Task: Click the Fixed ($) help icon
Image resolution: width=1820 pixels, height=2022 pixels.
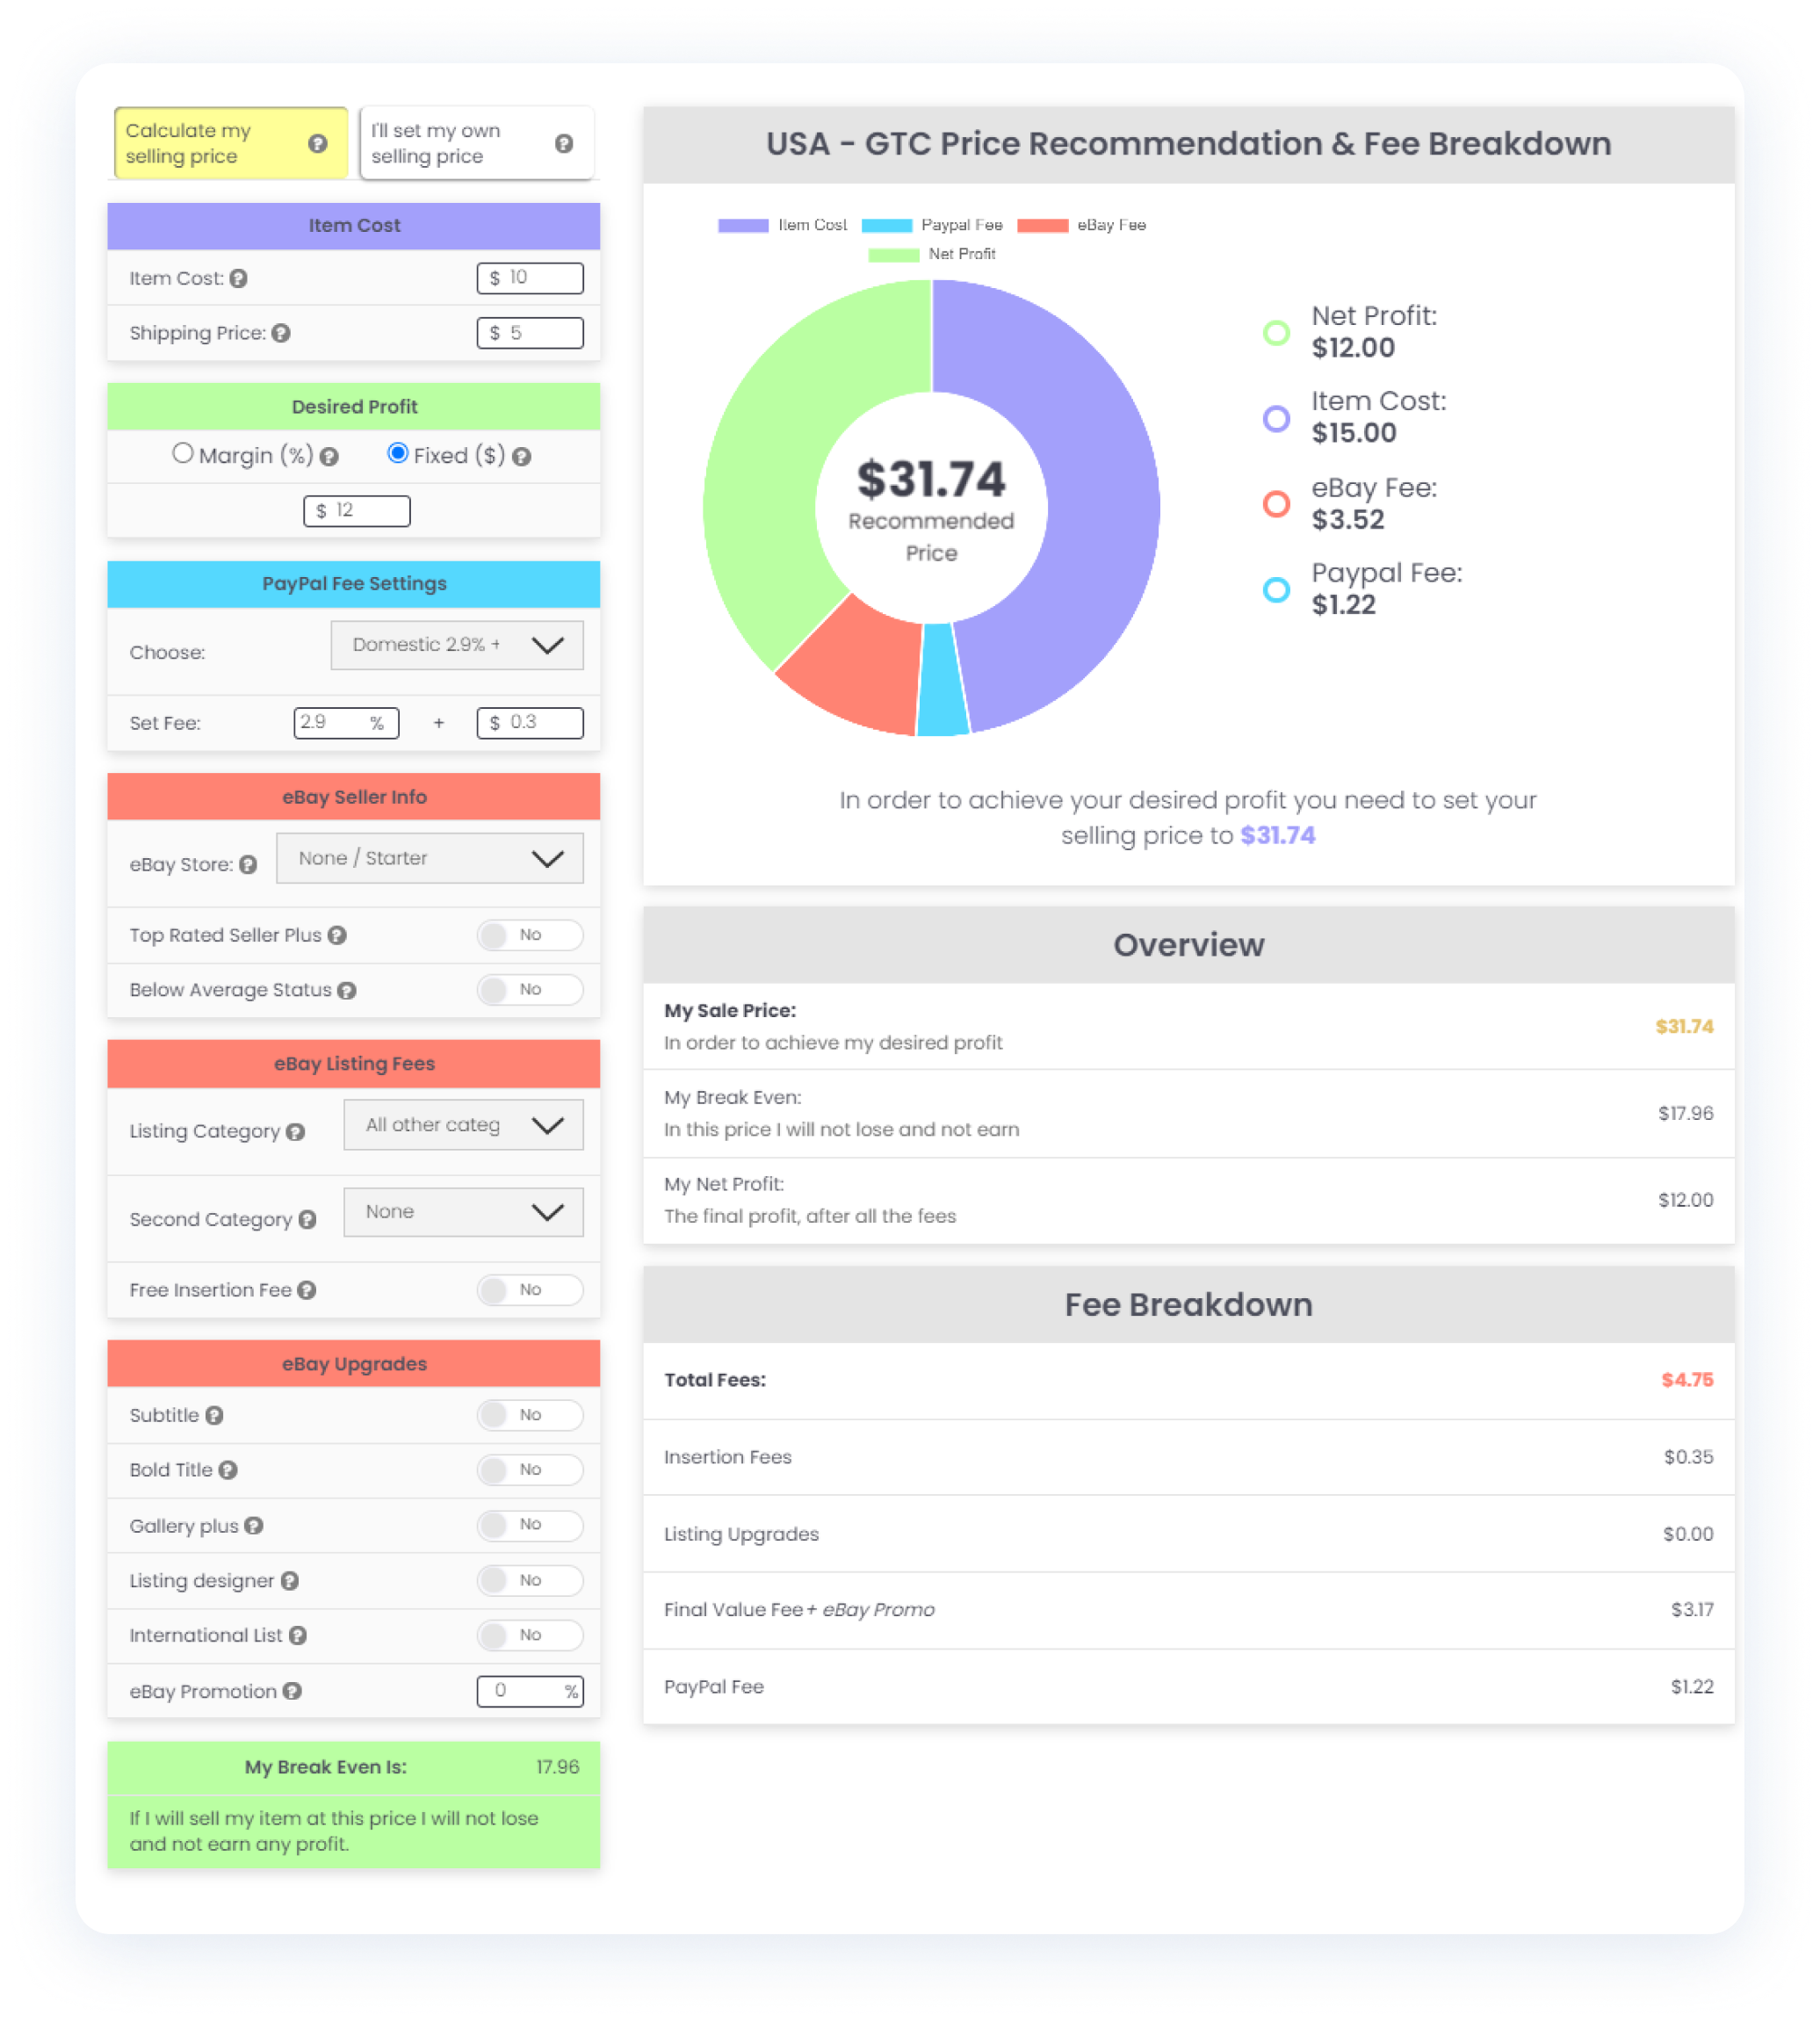Action: click(521, 457)
